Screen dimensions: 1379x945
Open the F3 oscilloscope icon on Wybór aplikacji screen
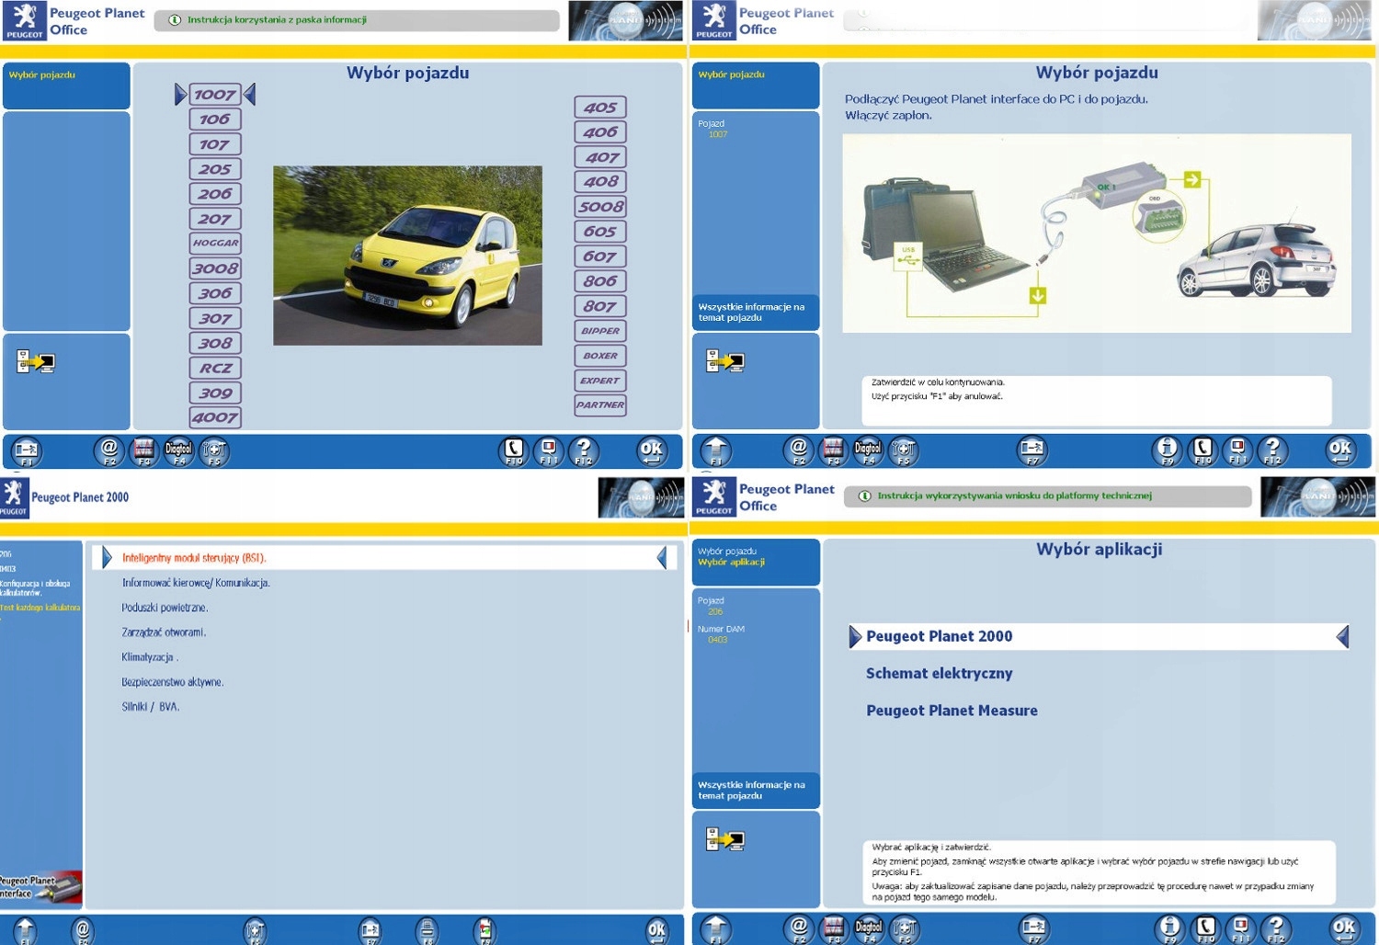[x=833, y=929]
